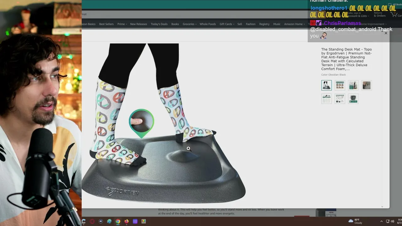The width and height of the screenshot is (402, 226).
Task: Expand the Prime dropdown menu
Action: (122, 24)
